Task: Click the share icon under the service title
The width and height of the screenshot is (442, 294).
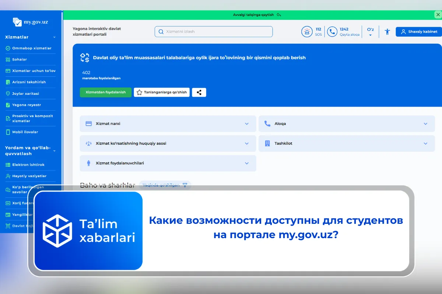Action: click(x=199, y=92)
